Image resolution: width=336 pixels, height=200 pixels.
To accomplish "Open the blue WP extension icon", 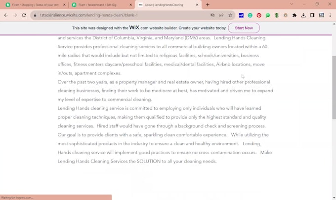I will [241, 15].
